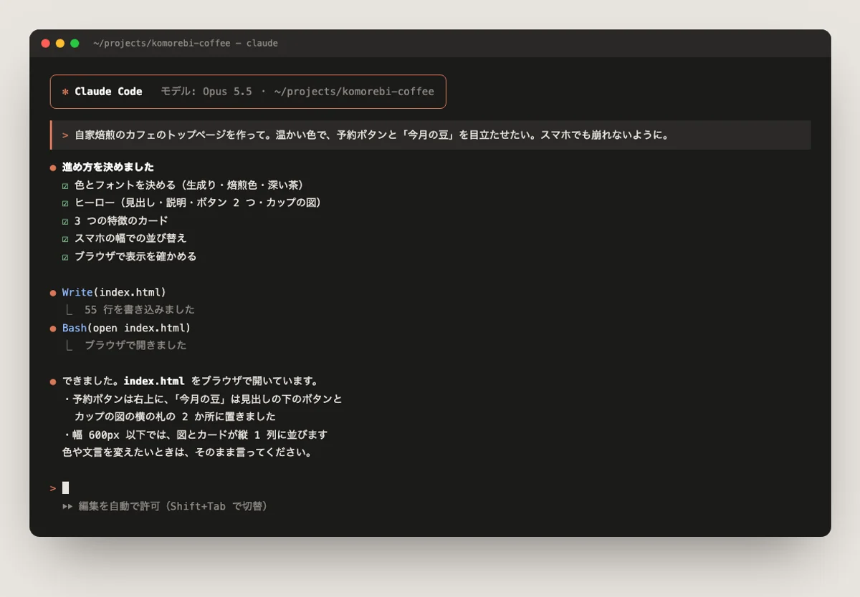The width and height of the screenshot is (860, 597).
Task: Click the result 'ブラウザで開きました'
Action: pos(135,345)
